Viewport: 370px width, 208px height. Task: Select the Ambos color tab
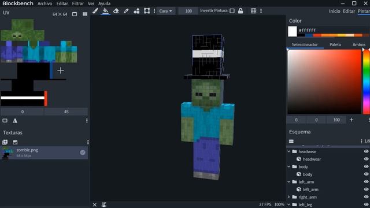coord(358,44)
